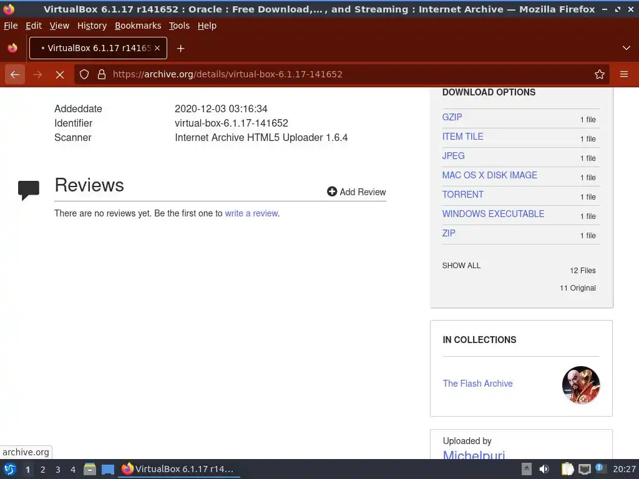List all tabs using the chevron dropdown
The height and width of the screenshot is (479, 639).
pos(627,48)
